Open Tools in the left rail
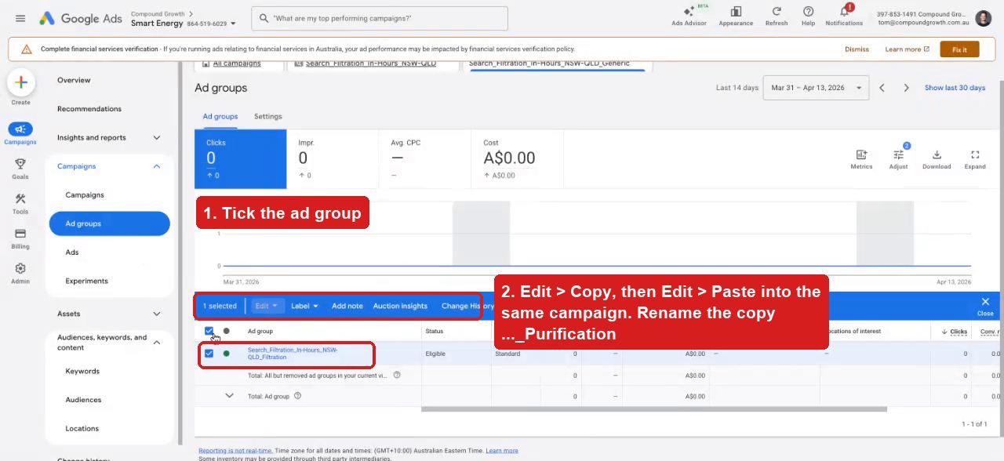 (20, 204)
